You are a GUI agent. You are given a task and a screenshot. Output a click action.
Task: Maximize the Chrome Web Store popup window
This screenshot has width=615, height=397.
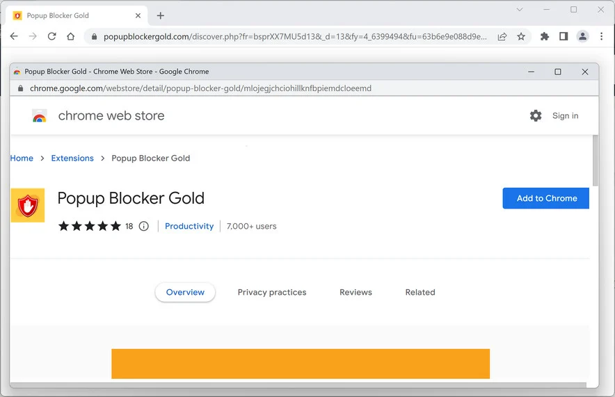[558, 72]
